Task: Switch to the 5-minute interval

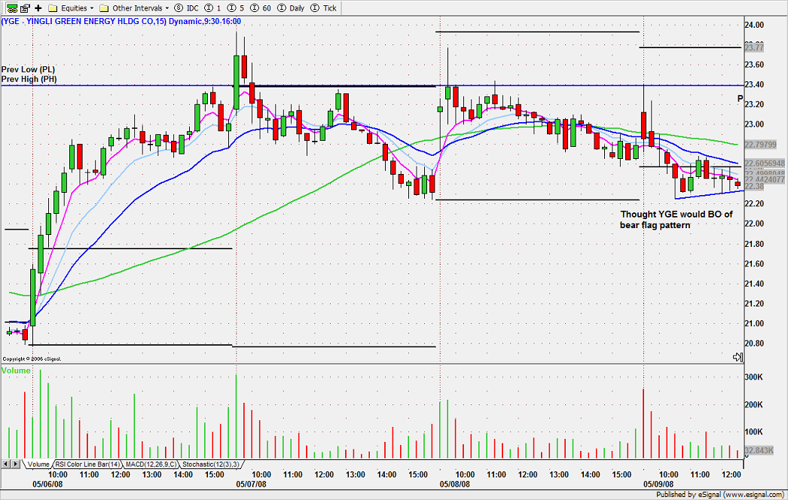Action: (235, 8)
